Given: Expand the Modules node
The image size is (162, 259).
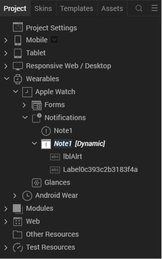Looking at the screenshot, I should [x=6, y=209].
